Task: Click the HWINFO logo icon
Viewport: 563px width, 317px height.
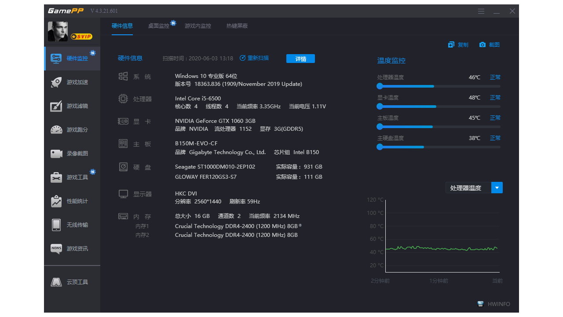Action: coord(481,304)
